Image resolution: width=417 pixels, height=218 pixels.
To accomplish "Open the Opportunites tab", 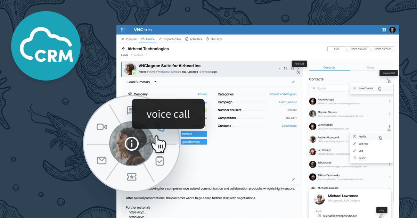I will [x=170, y=39].
